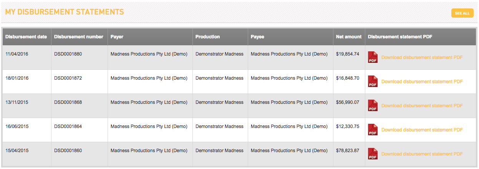Click the Payee column header
This screenshot has width=479, height=169.
(x=290, y=37)
